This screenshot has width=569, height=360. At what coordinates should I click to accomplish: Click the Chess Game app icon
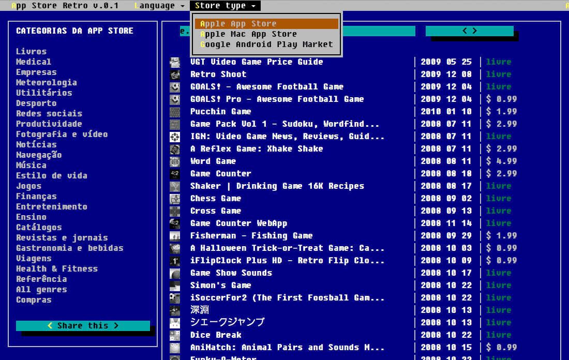(175, 199)
